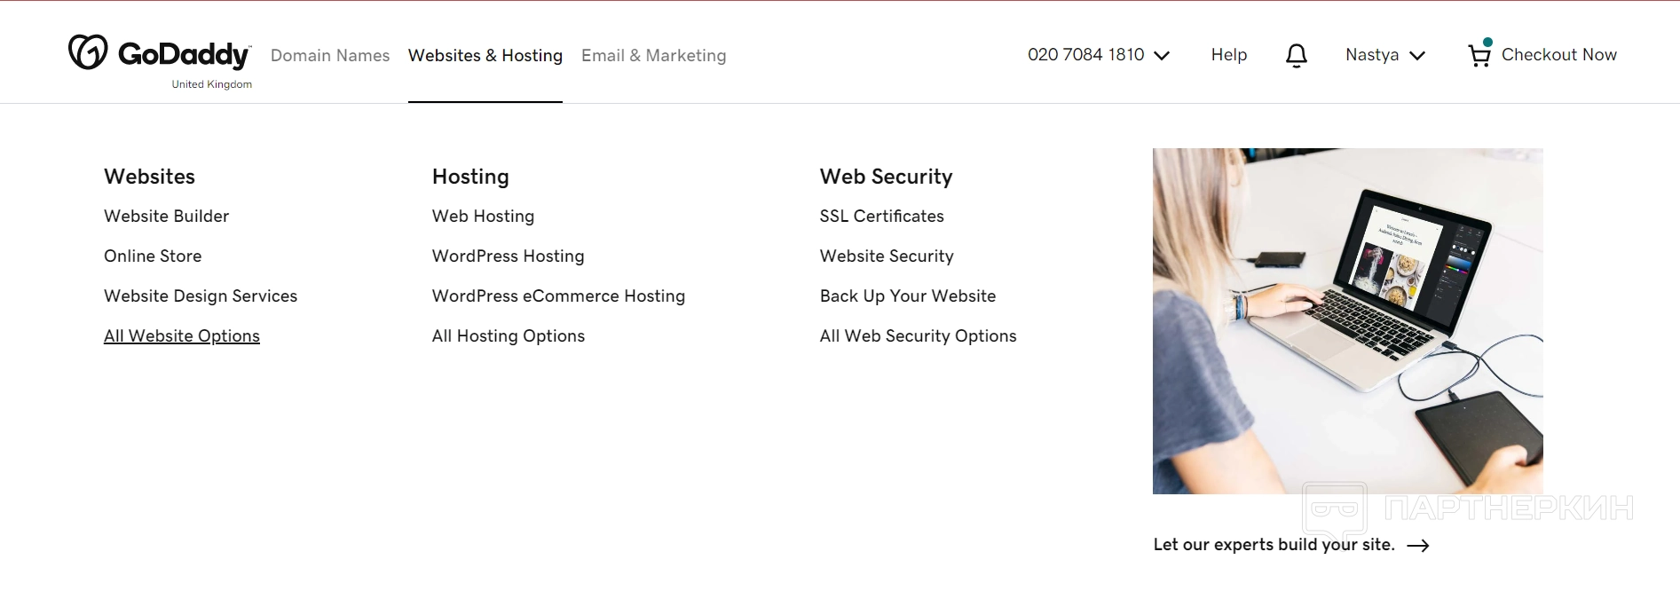
Task: Select WordPress Hosting
Action: [508, 256]
